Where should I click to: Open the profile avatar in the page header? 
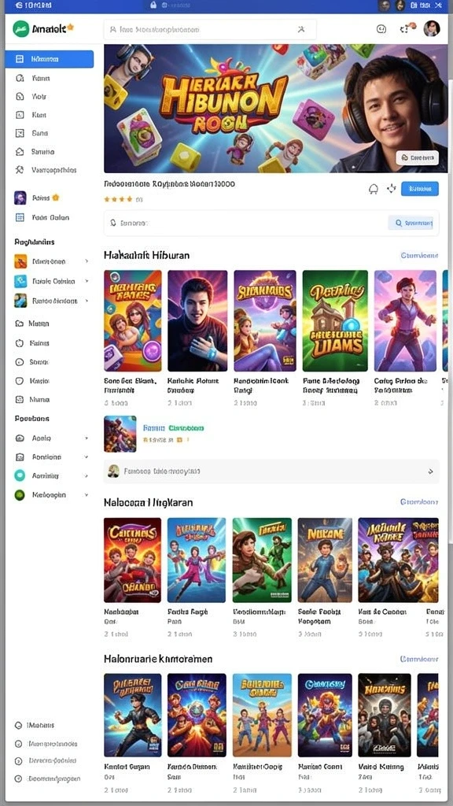tap(432, 29)
